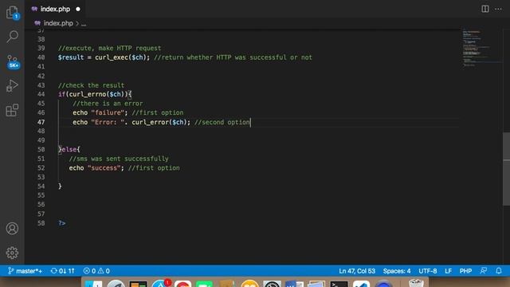
Task: Click comment "//check the result"
Action: click(91, 85)
